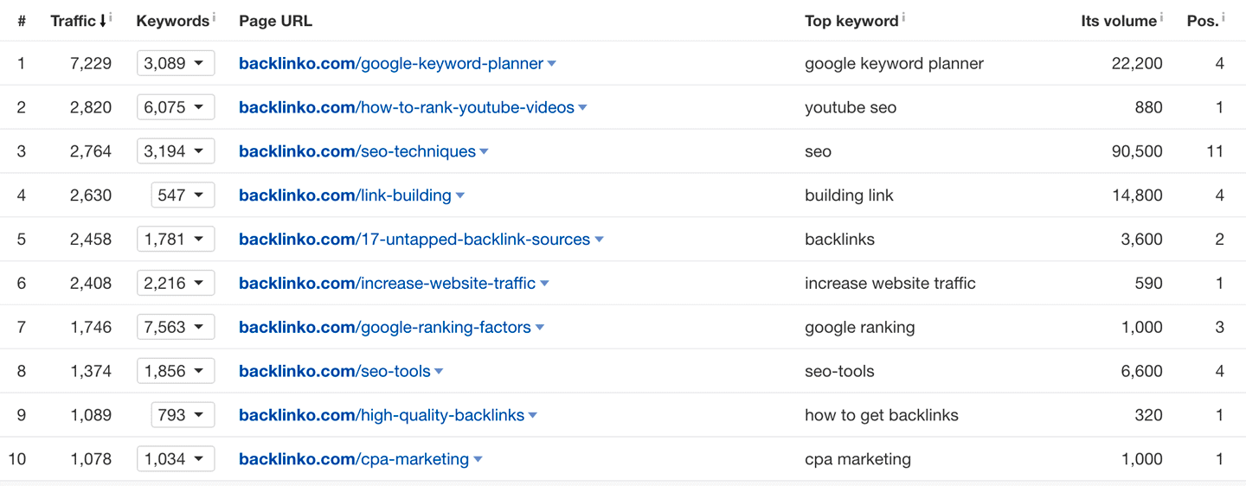
Task: Expand caret next to seo-techniques URL
Action: click(484, 152)
